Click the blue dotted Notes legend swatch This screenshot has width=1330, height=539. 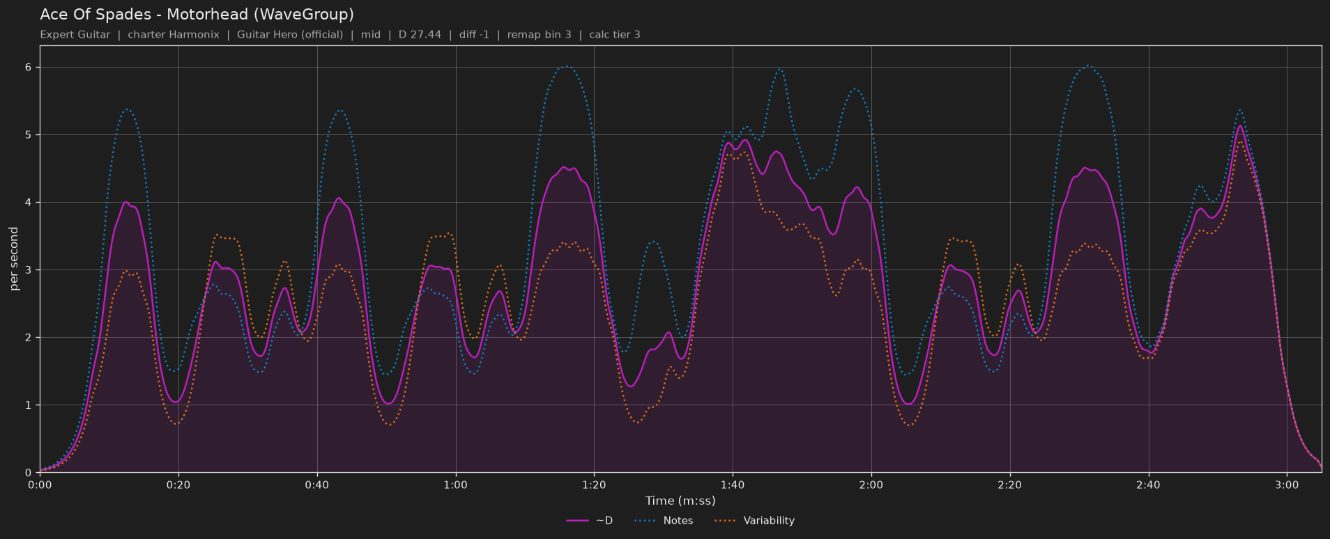[646, 520]
